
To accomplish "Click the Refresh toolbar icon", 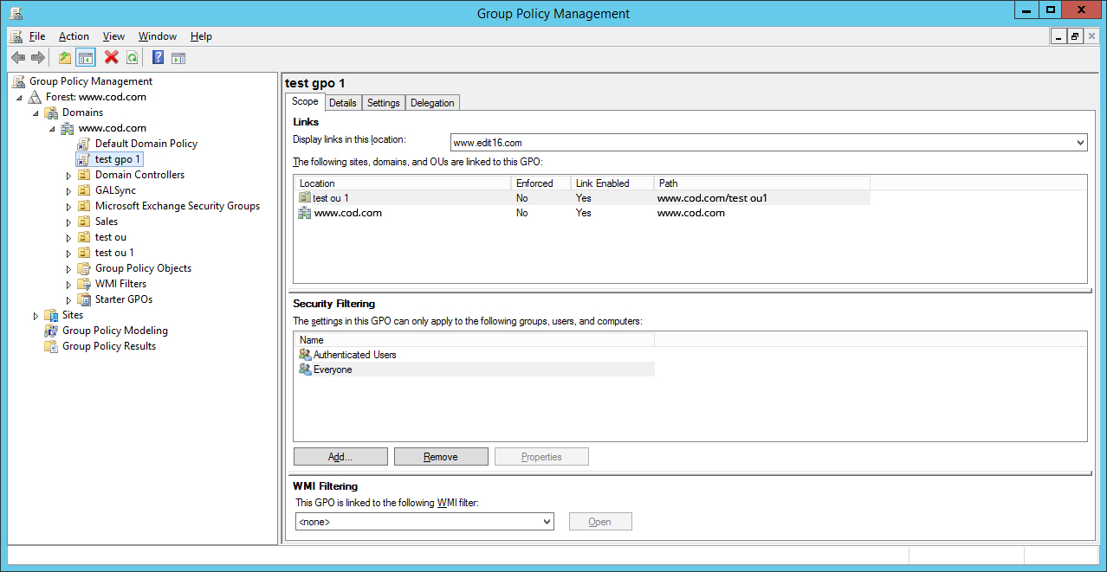I will pyautogui.click(x=133, y=58).
